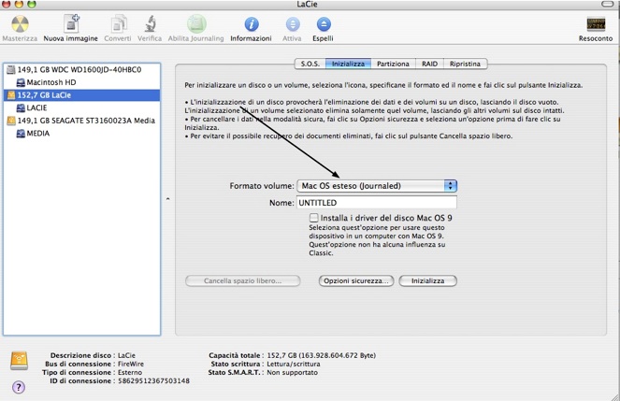Switch to the Inizializza tab

pyautogui.click(x=349, y=64)
